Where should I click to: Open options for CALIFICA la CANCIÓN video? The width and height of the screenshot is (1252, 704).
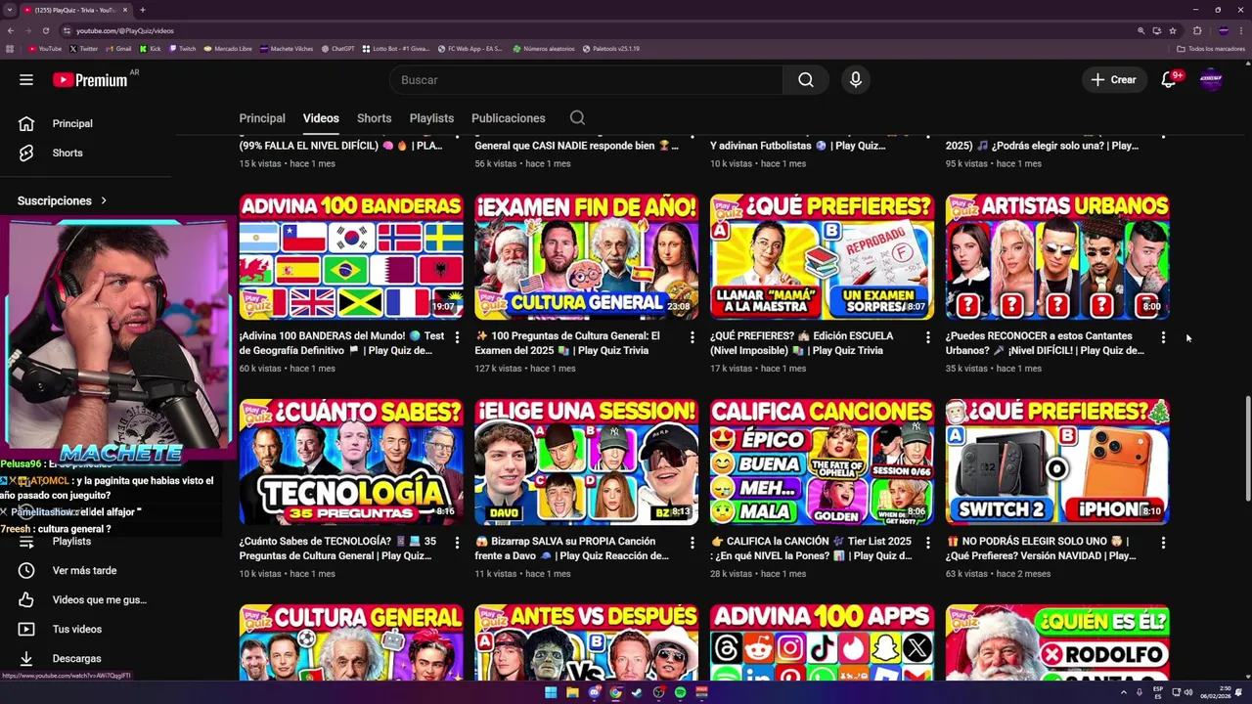[x=927, y=543]
